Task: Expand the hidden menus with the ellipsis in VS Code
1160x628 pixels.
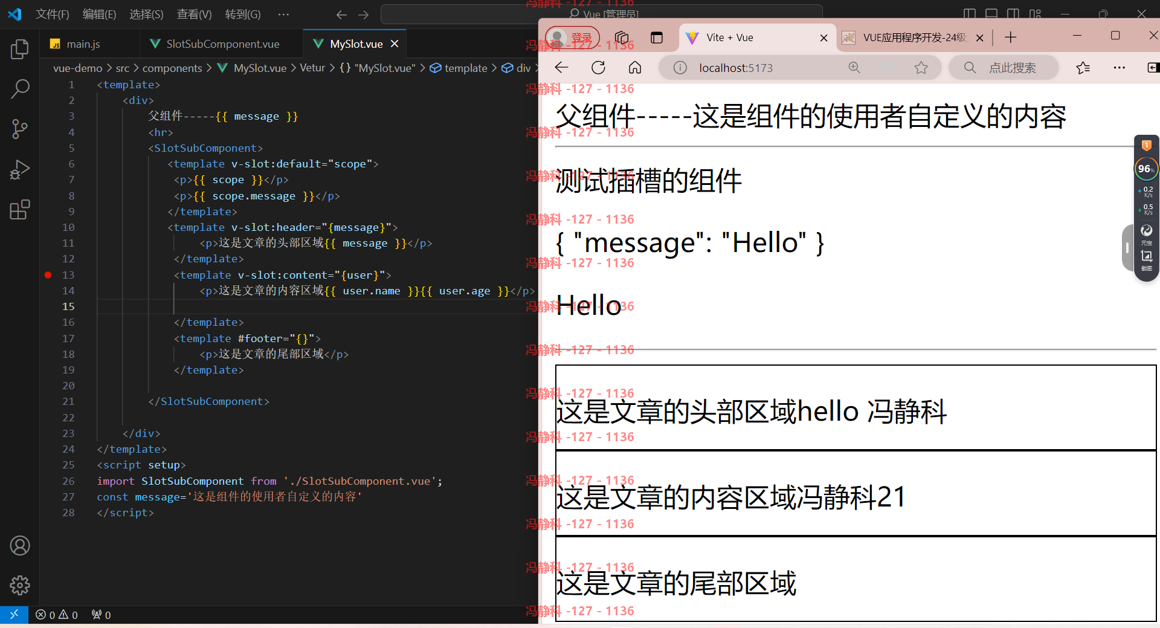Action: pyautogui.click(x=283, y=14)
